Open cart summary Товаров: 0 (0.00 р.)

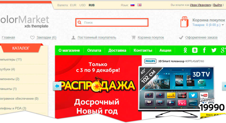[x=206, y=25]
